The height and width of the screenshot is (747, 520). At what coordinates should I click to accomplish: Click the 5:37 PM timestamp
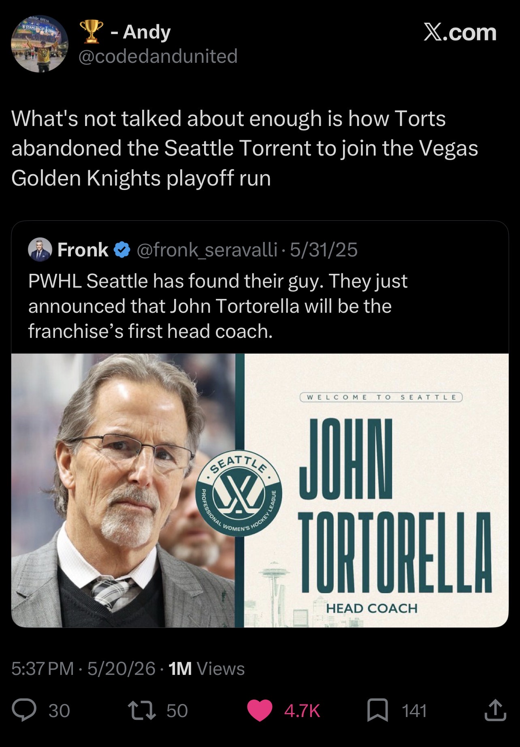pyautogui.click(x=43, y=669)
